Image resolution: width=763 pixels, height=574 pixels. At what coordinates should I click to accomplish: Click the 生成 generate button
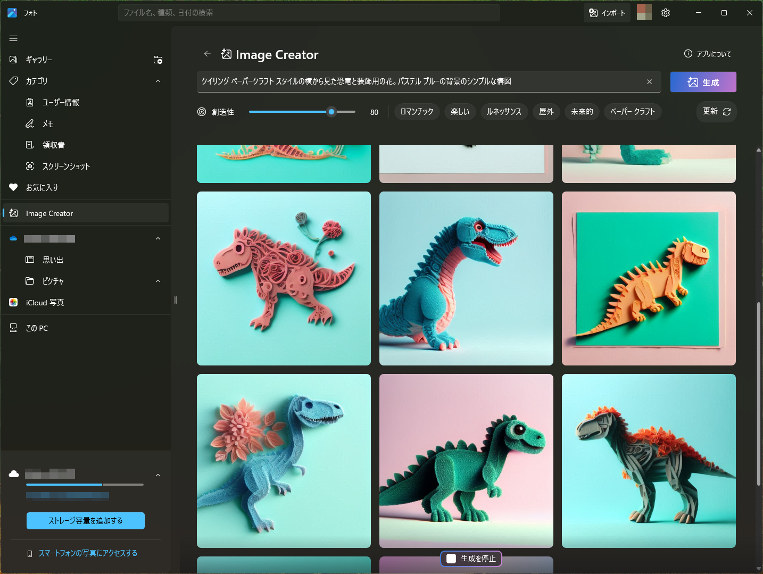(703, 82)
